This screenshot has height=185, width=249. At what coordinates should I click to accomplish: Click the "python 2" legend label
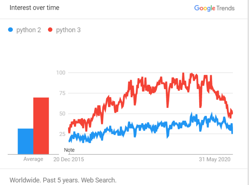28,30
